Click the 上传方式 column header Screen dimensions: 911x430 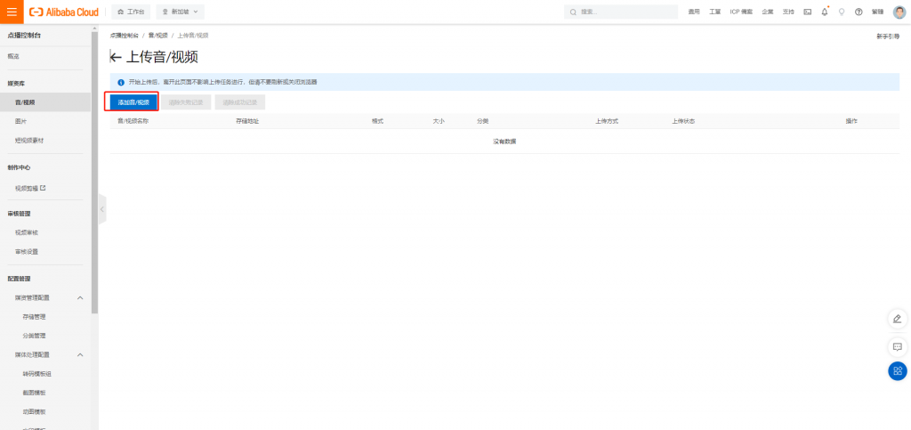click(607, 121)
